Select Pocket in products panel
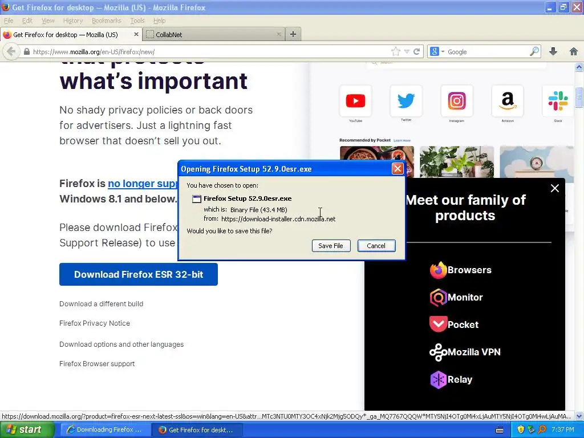The image size is (584, 438). click(454, 325)
